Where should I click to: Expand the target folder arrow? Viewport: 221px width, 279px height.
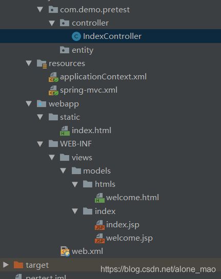[x=6, y=265]
